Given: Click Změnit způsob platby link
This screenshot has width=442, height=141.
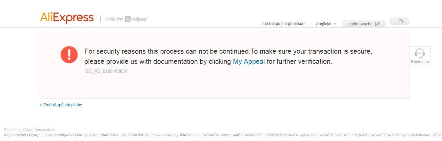Looking at the screenshot, I should 63,105.
